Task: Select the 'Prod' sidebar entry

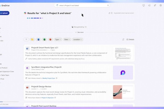Action: (2, 79)
